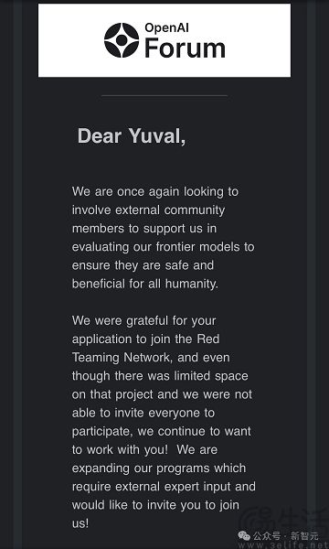Image resolution: width=329 pixels, height=549 pixels.
Task: Select the "Dear Yuval," greeting
Action: tap(132, 135)
